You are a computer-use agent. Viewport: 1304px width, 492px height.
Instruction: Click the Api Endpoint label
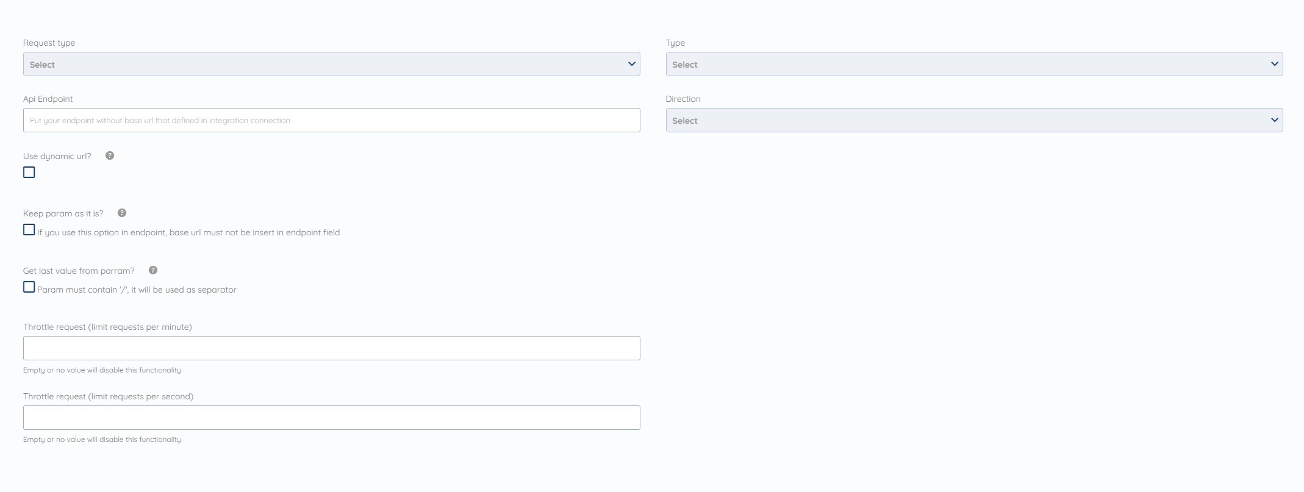pos(48,99)
